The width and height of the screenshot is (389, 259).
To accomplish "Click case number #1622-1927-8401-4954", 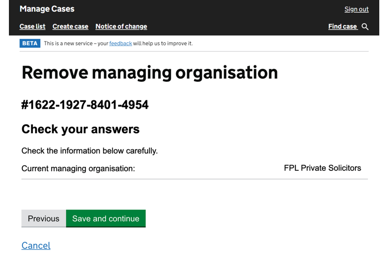I will [85, 105].
